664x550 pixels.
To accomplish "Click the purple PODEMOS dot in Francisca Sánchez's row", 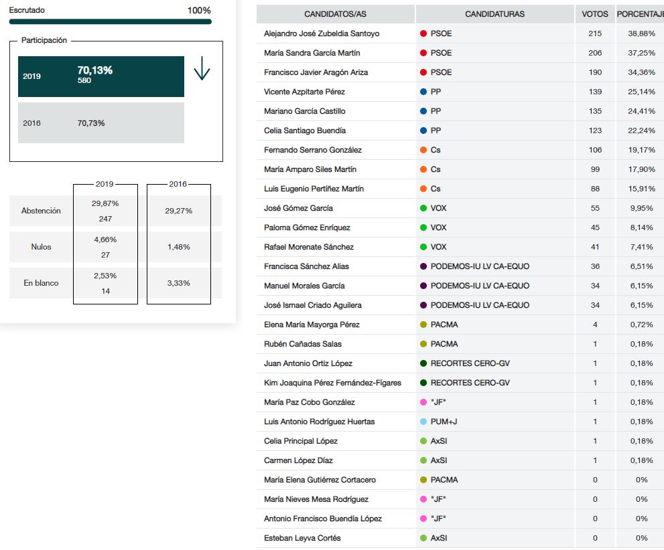I will [x=423, y=266].
